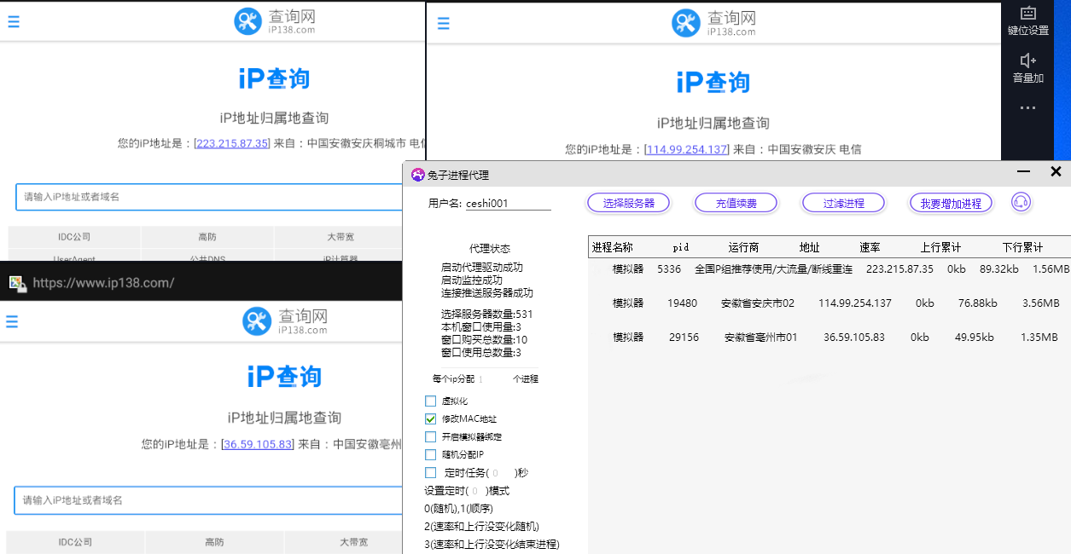
Task: Click the 3.56MB download value
Action: [x=1041, y=303]
